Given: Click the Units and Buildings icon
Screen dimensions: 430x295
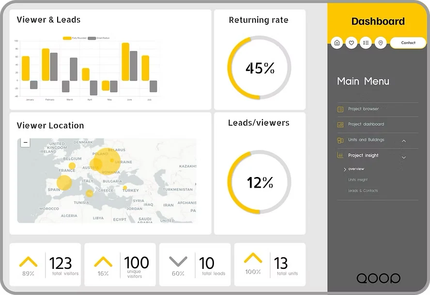Looking at the screenshot, I should coord(340,141).
